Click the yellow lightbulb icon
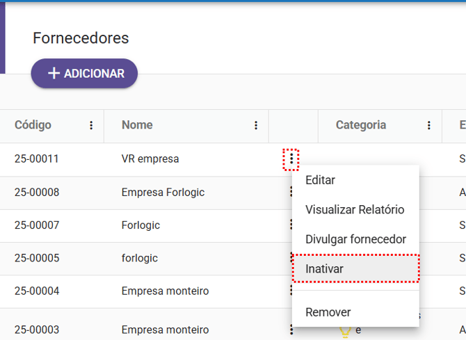Viewport: 466px width, 340px height. [344, 332]
